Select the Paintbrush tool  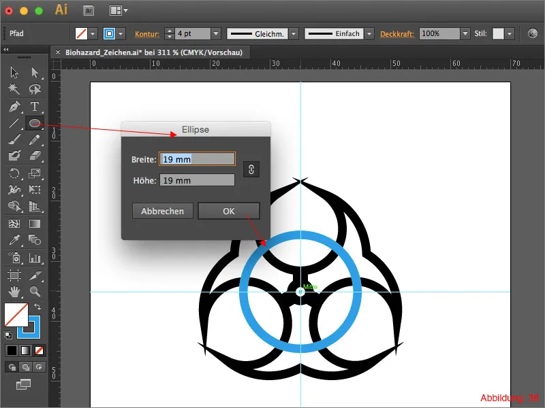[14, 139]
